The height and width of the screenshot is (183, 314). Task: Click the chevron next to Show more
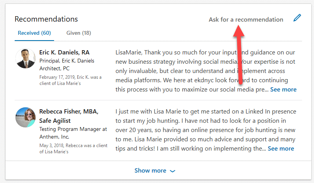coord(172,171)
